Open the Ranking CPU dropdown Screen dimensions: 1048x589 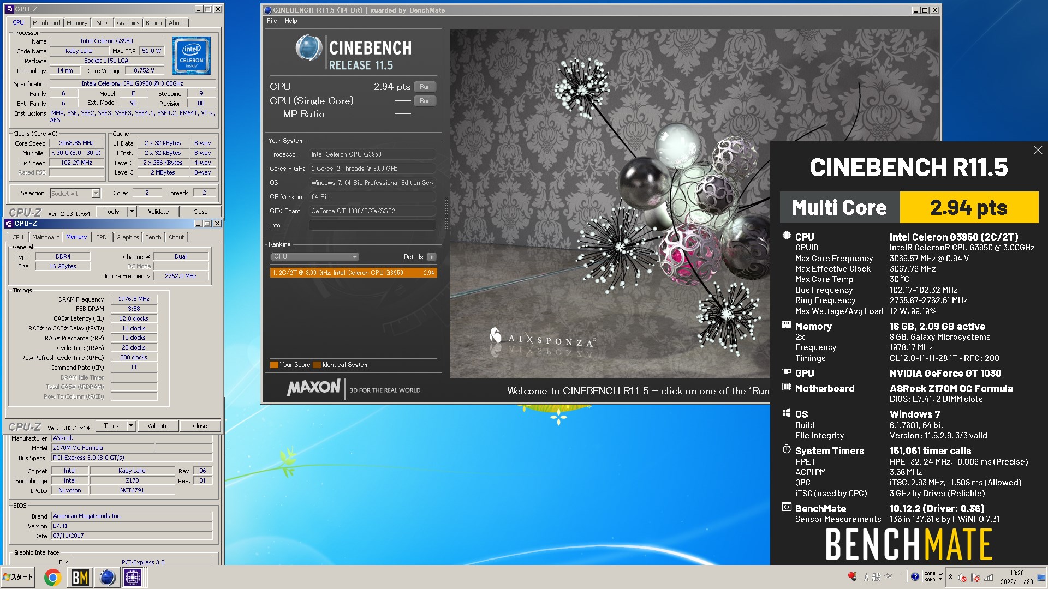pyautogui.click(x=314, y=256)
